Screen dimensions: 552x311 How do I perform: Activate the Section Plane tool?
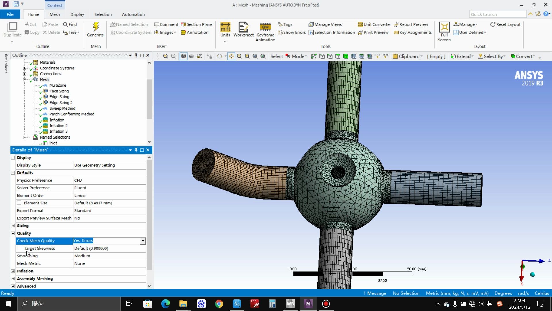(197, 24)
